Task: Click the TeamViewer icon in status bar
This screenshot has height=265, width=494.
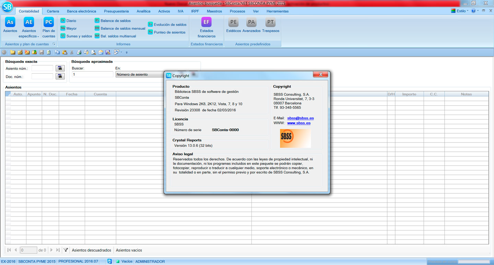Action: (x=109, y=262)
